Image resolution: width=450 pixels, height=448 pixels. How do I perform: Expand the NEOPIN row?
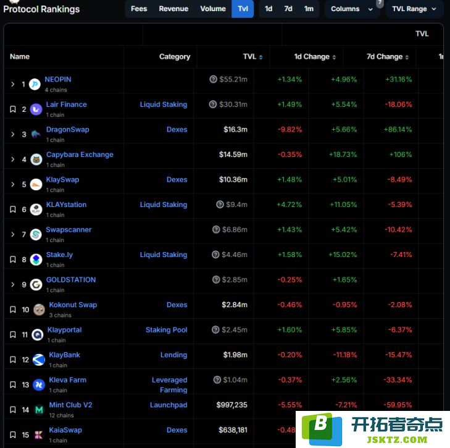pyautogui.click(x=12, y=84)
